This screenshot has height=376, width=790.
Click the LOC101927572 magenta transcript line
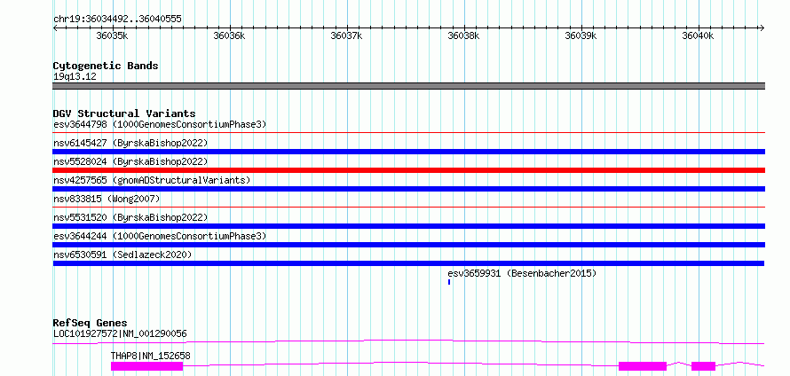408,341
